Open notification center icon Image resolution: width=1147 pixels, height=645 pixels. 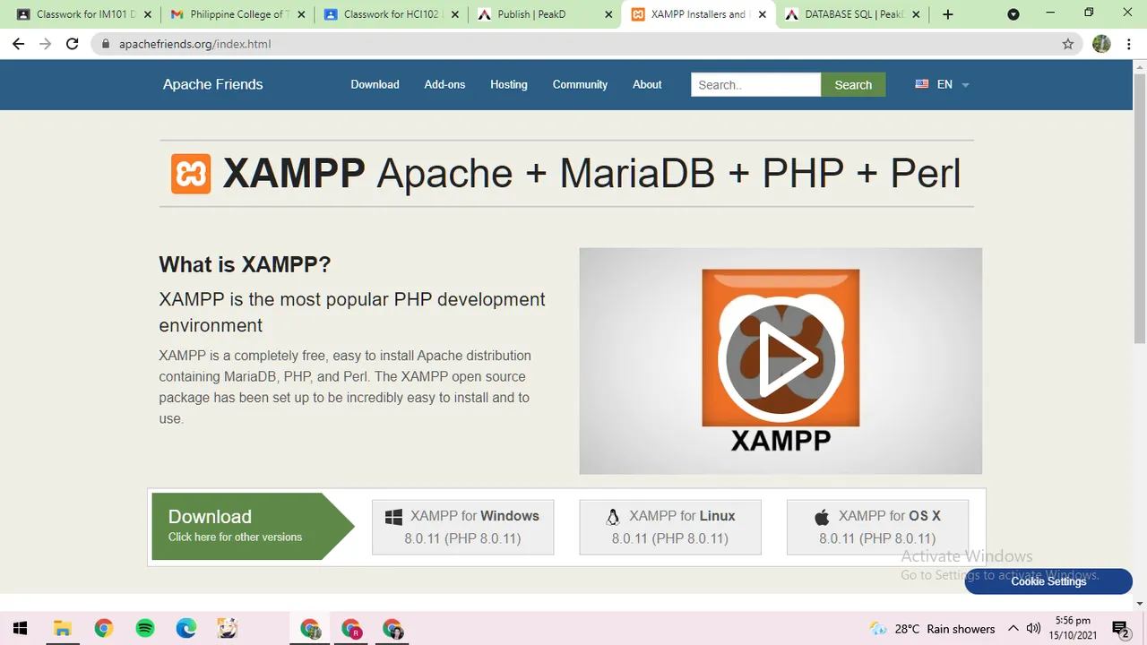coord(1120,629)
